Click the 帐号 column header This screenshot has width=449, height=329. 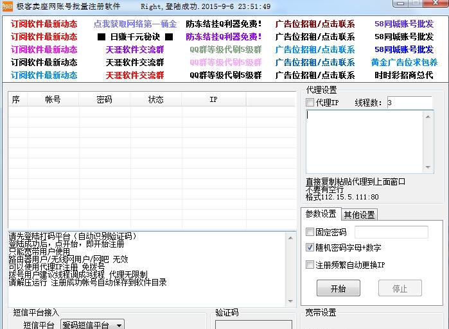coord(53,99)
